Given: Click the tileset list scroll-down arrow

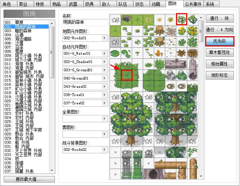Looking at the screenshot, I should coord(52,170).
